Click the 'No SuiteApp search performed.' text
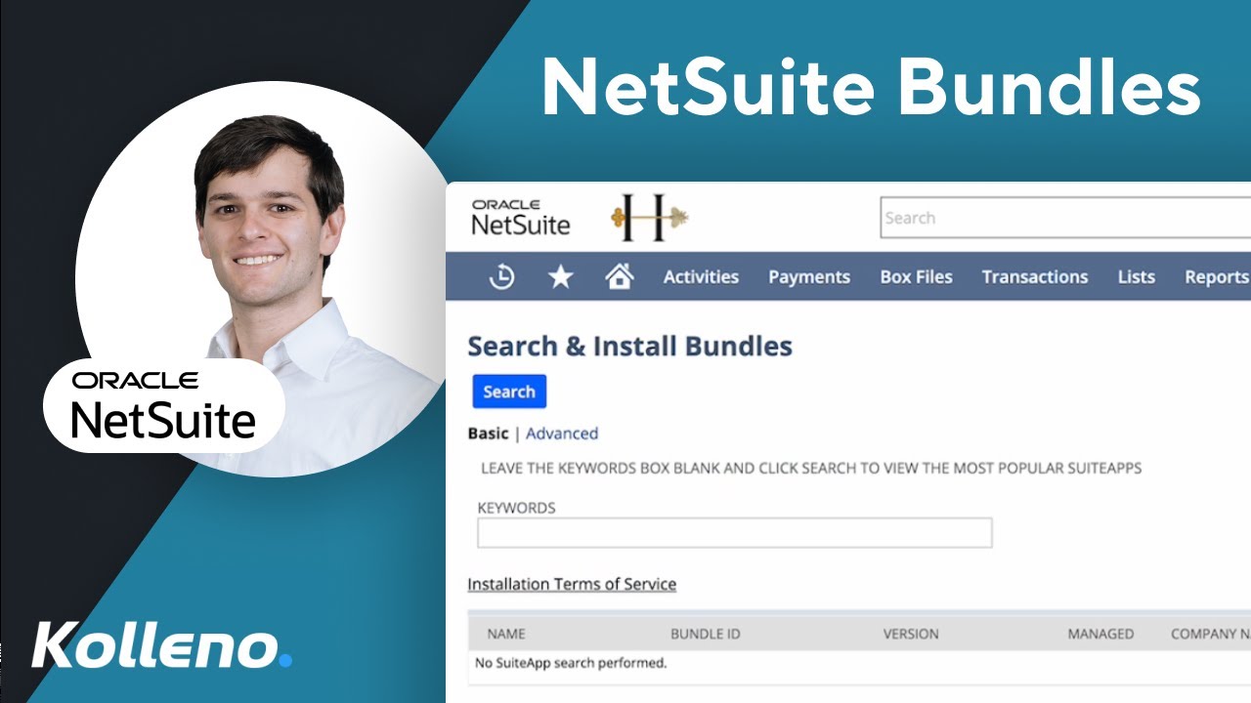Screen dimensions: 1251x703 (x=571, y=663)
